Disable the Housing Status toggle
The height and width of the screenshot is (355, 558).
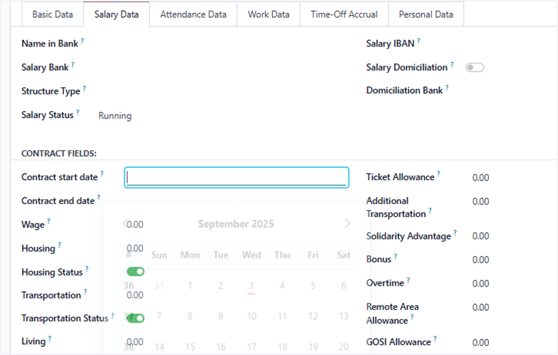135,271
